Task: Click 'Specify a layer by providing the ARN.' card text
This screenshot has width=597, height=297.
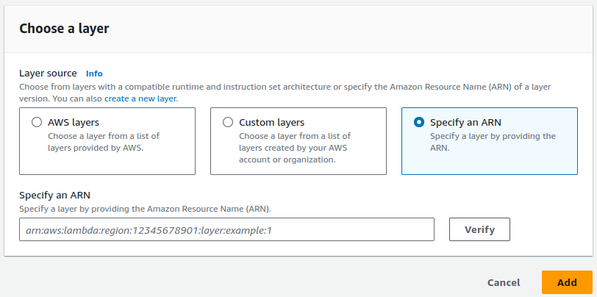Action: coord(493,142)
